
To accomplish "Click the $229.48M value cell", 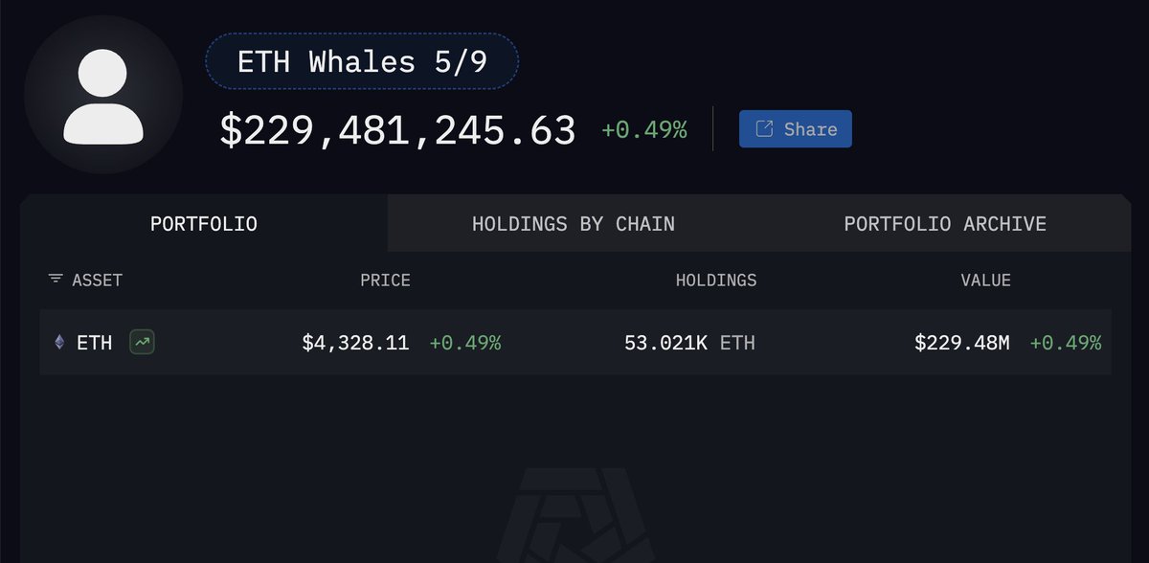I will 962,342.
